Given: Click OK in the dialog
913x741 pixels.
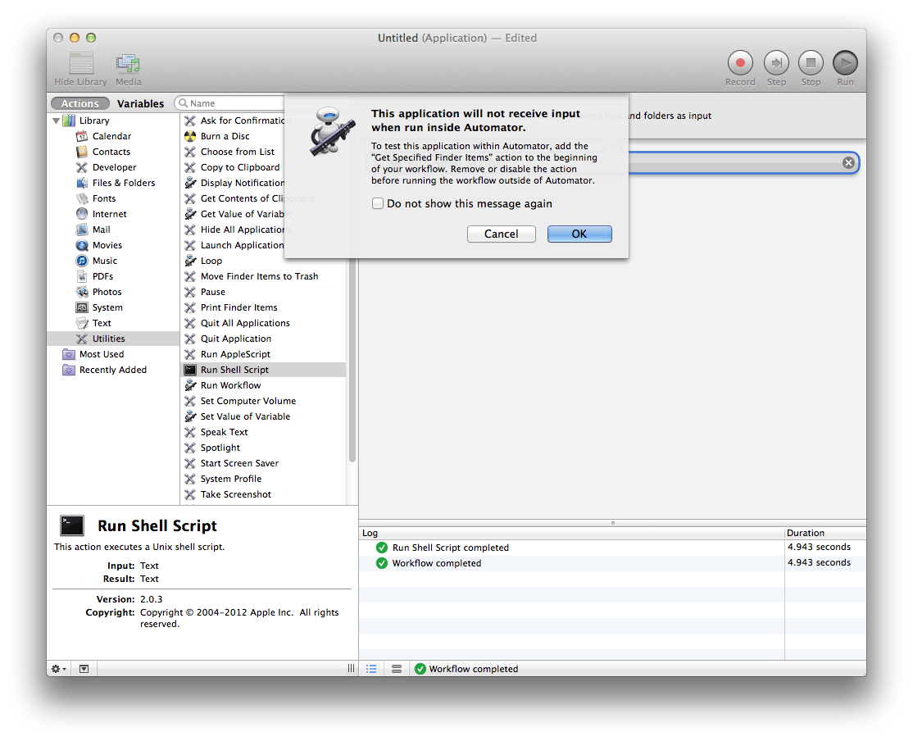Looking at the screenshot, I should [x=579, y=234].
